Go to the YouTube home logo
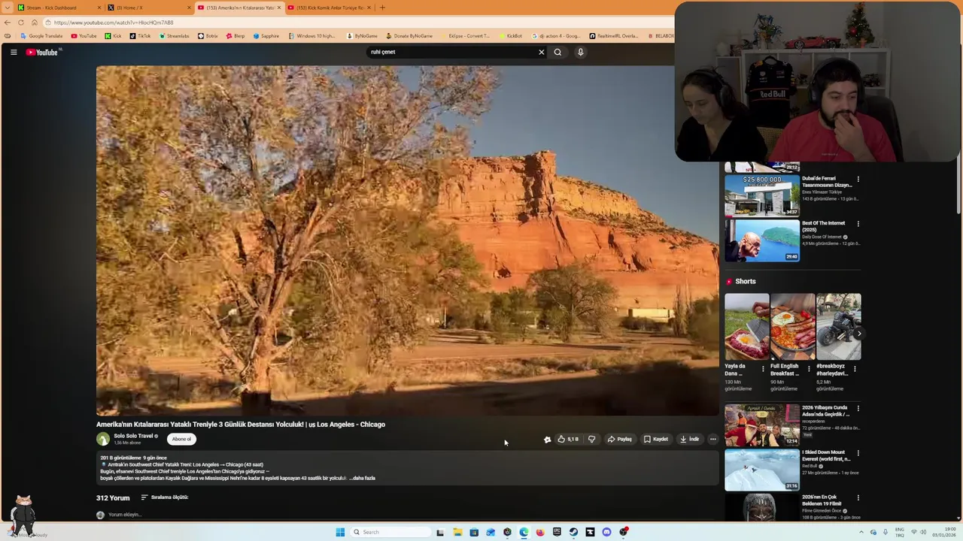 click(x=41, y=52)
